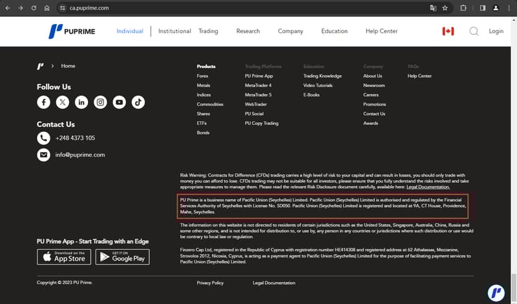Bookmark page with star icon
517x304 pixels.
445,8
